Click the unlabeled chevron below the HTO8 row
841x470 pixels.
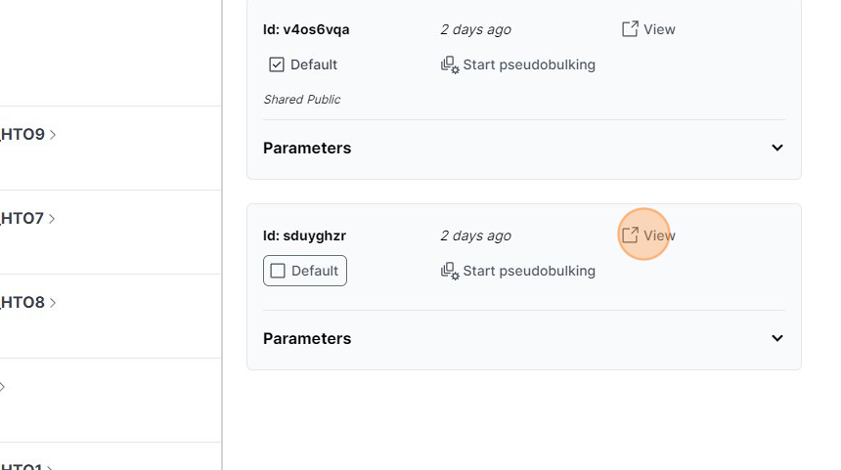click(3, 387)
